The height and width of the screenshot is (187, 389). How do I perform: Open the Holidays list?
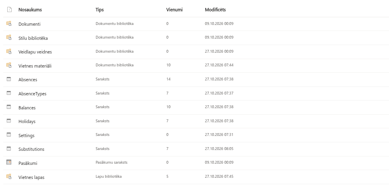click(x=27, y=121)
